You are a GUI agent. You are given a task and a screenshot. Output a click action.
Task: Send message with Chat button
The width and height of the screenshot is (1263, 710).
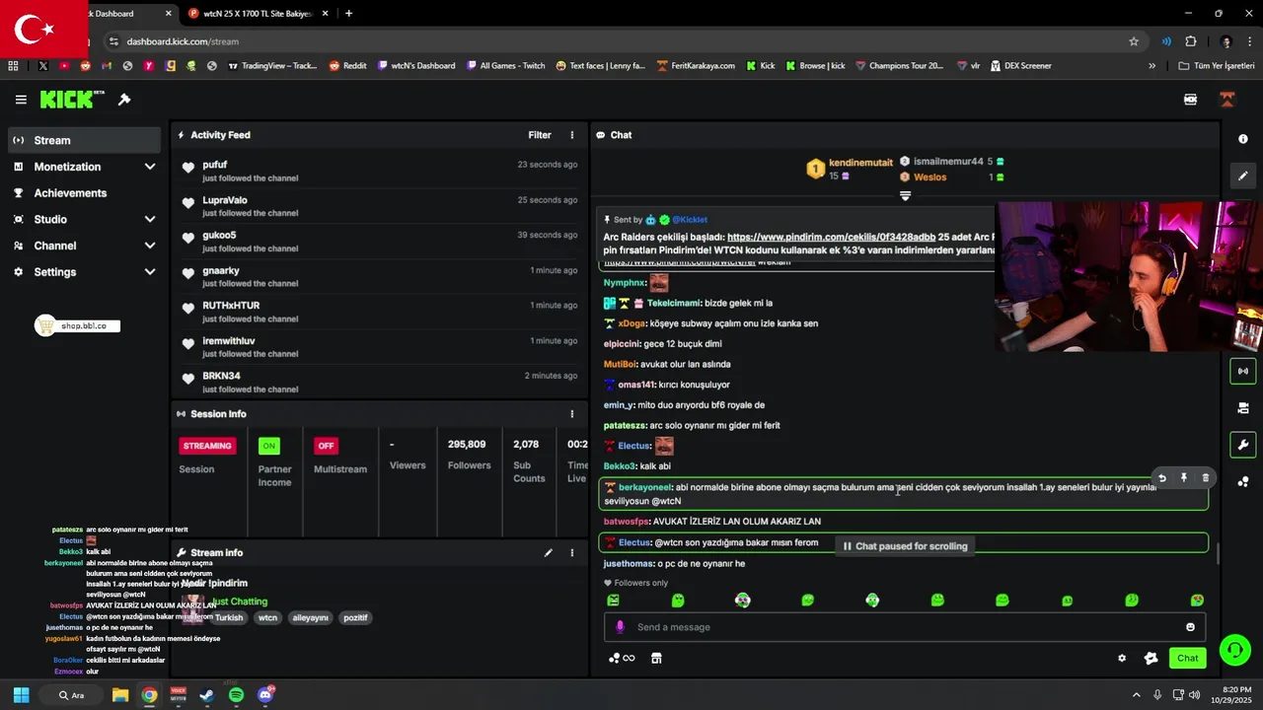tap(1188, 658)
